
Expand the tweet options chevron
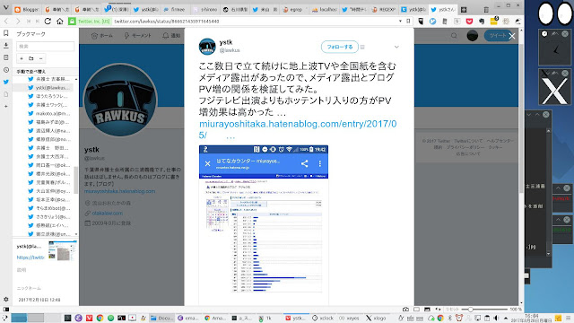tap(396, 47)
